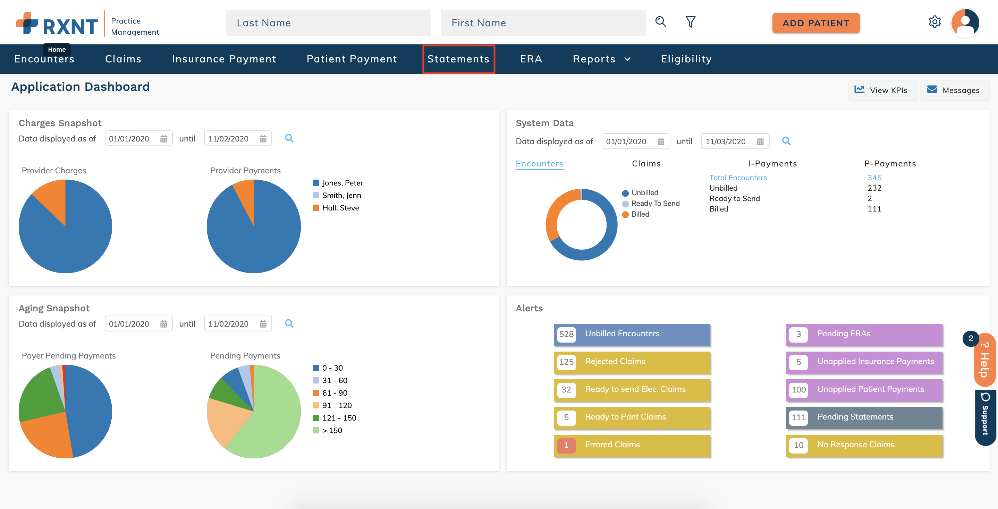998x509 pixels.
Task: Open the patient filter funnel icon
Action: pos(691,22)
